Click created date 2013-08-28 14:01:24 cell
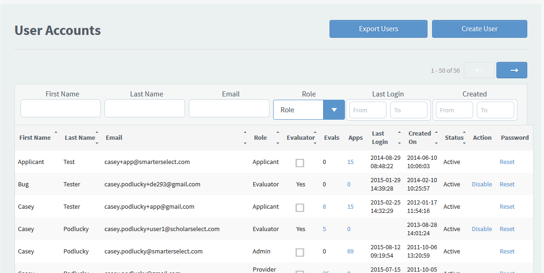 point(422,229)
